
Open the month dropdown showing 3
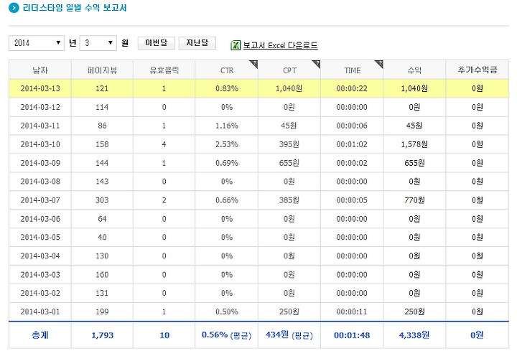tap(98, 43)
